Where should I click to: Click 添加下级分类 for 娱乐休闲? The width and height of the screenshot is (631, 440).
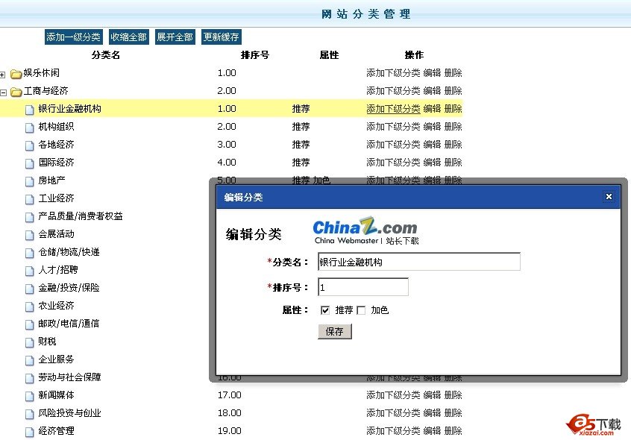coord(393,73)
